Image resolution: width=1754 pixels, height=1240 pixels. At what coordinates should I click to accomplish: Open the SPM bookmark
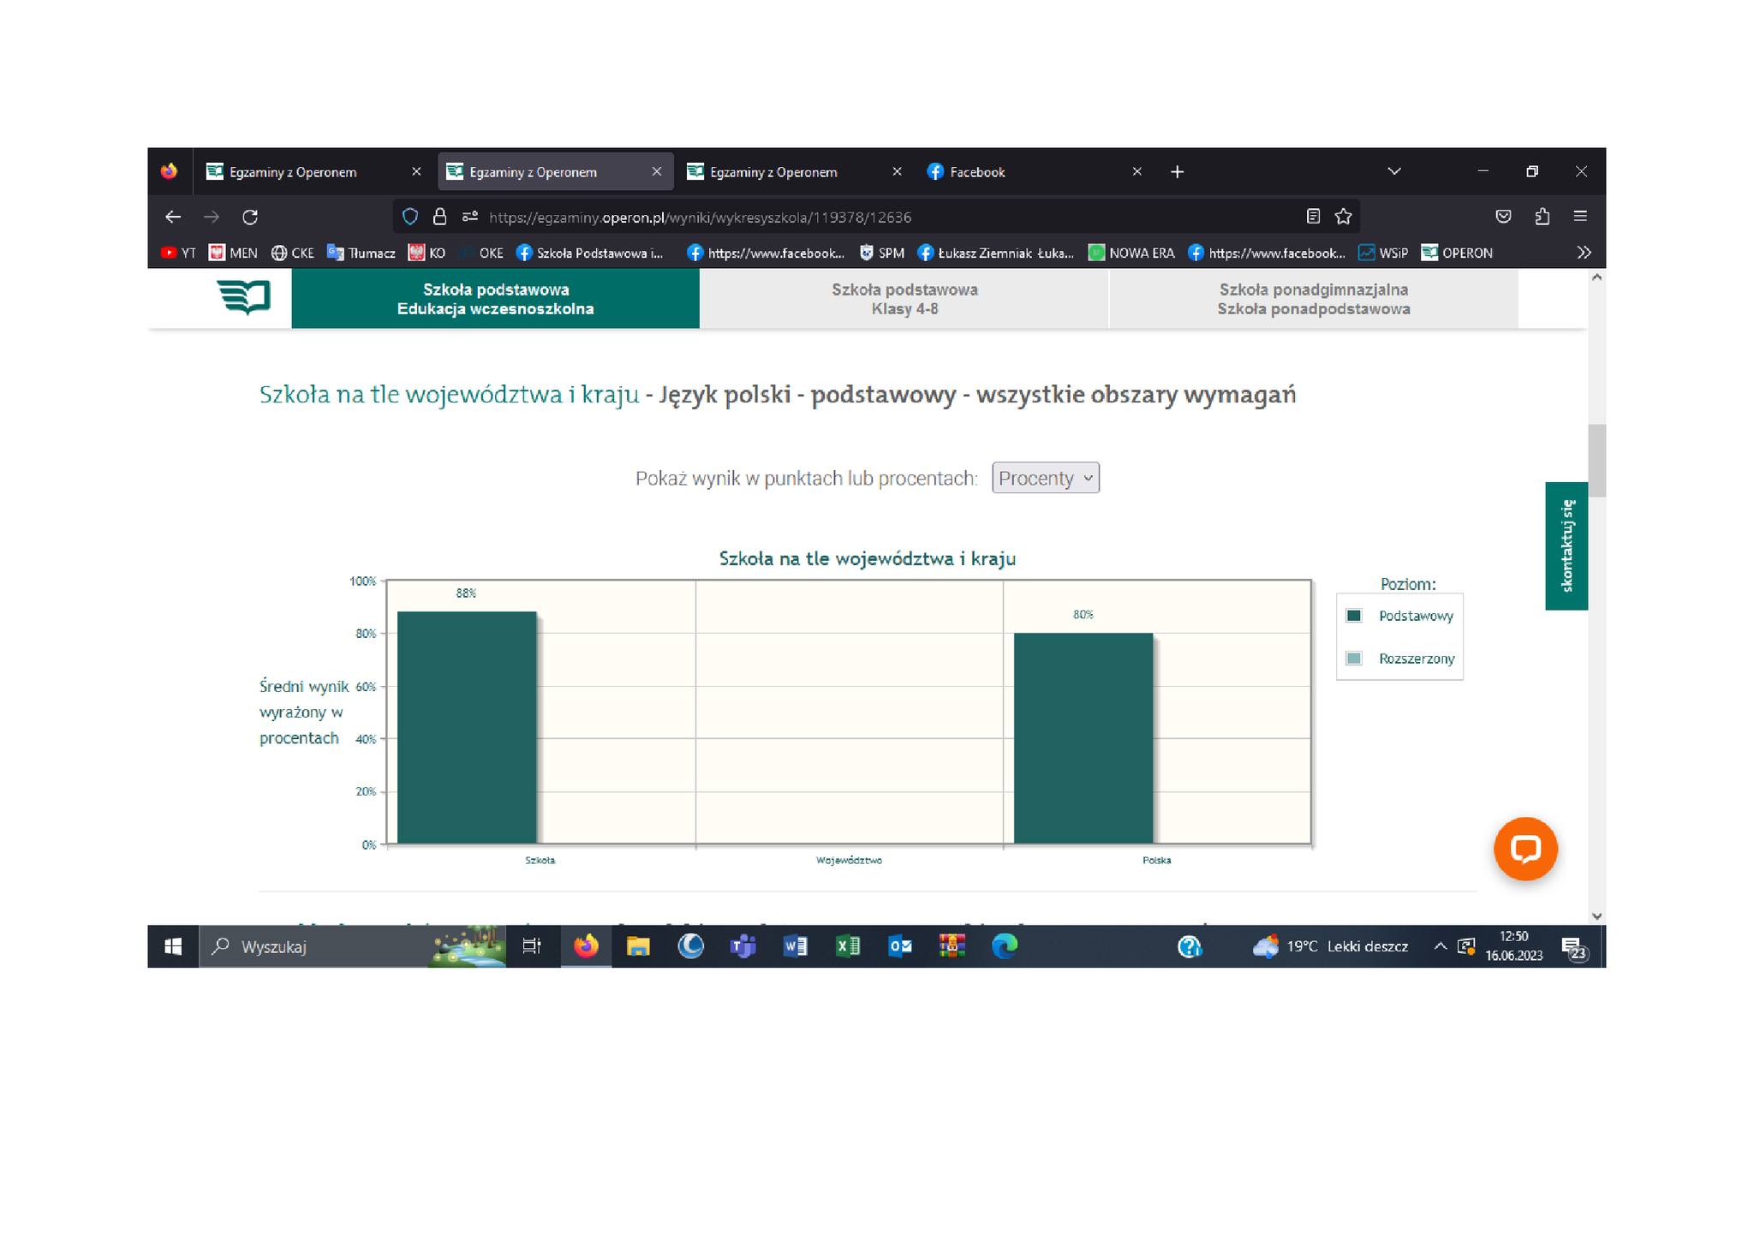[881, 253]
